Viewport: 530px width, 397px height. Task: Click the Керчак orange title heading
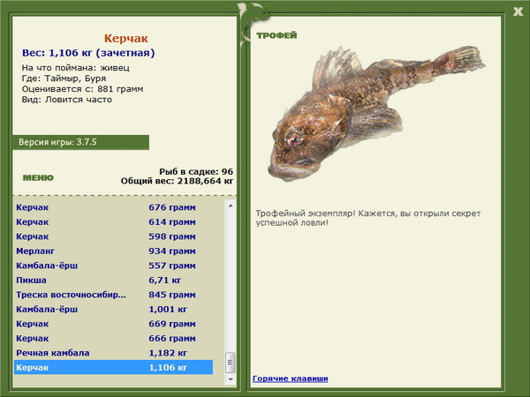(x=126, y=38)
